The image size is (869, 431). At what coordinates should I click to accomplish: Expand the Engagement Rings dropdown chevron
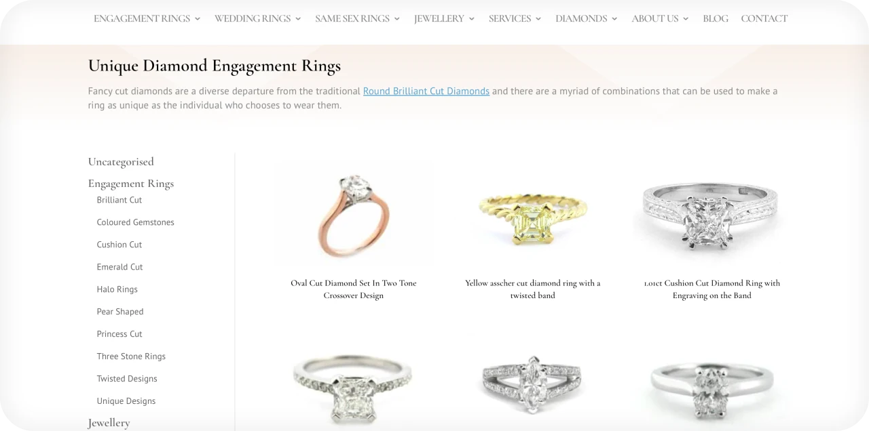click(198, 19)
